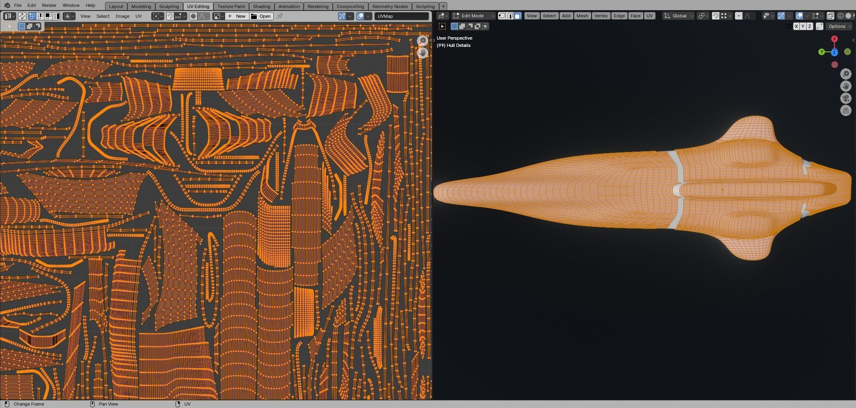Toggle viewport overlays in 3D viewport
856x408 pixels.
(x=799, y=16)
